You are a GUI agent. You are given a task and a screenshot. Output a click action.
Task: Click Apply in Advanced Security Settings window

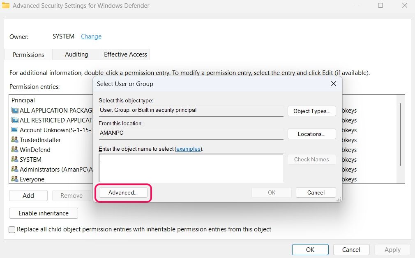tap(392, 249)
